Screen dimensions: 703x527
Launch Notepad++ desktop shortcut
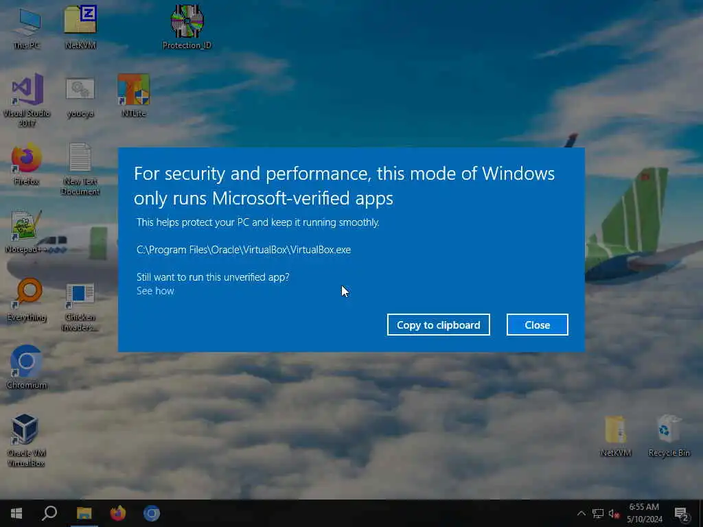tap(27, 232)
